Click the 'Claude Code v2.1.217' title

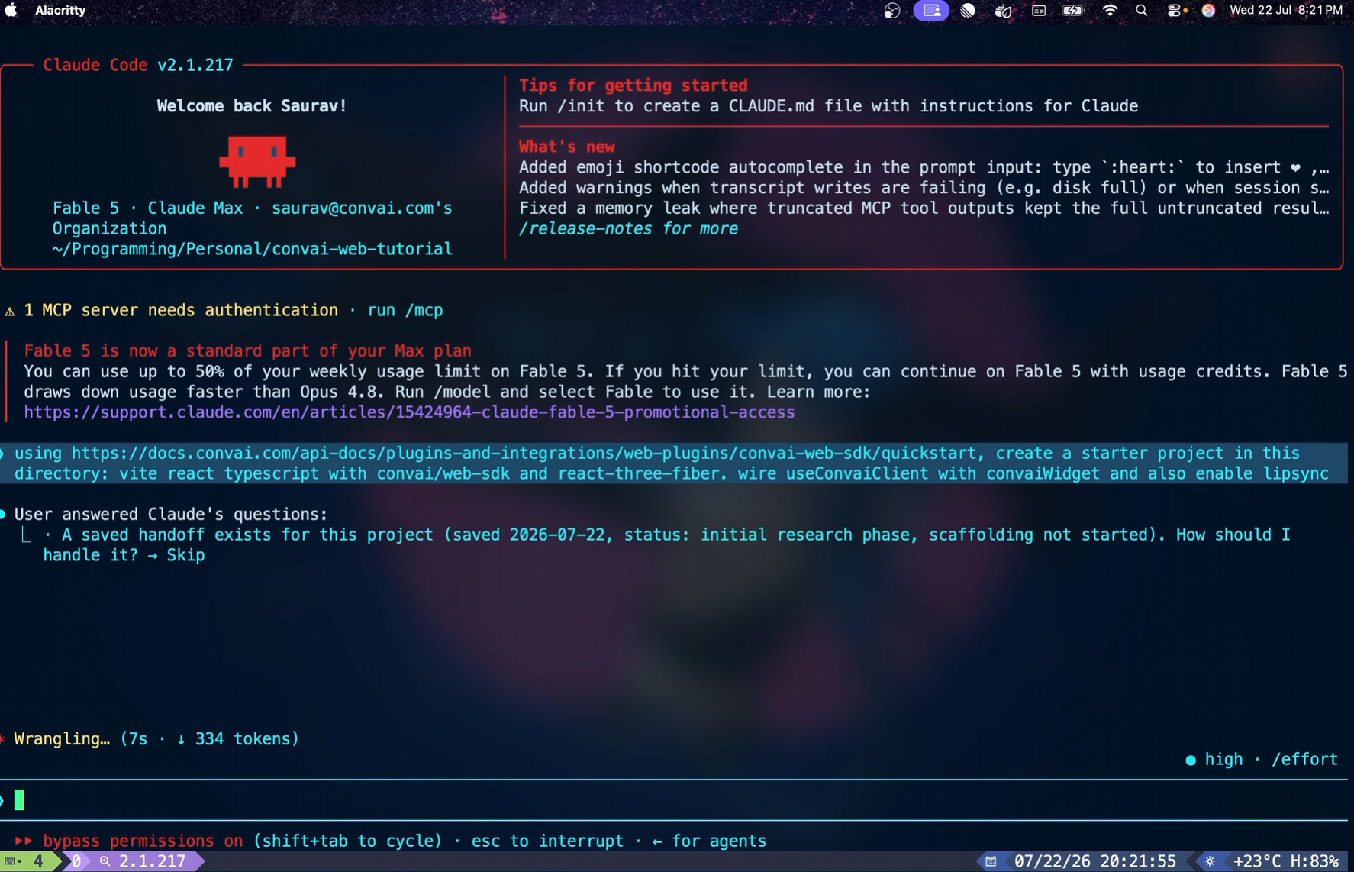(138, 65)
